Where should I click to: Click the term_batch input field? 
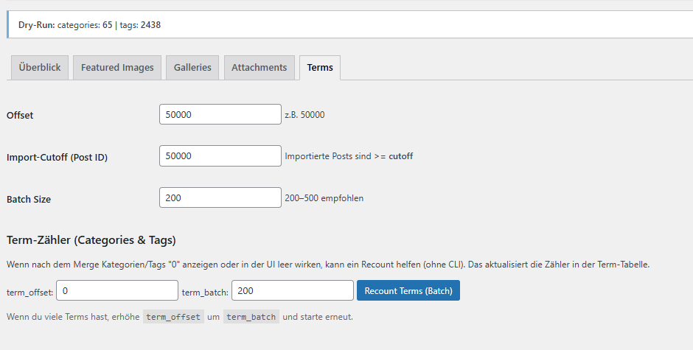tap(292, 291)
